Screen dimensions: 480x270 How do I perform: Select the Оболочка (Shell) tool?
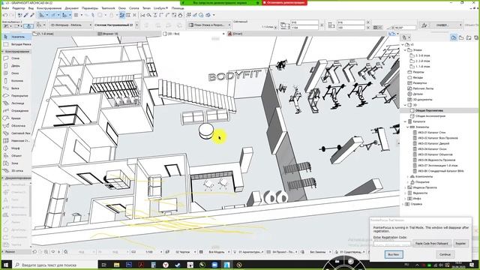[x=16, y=125]
